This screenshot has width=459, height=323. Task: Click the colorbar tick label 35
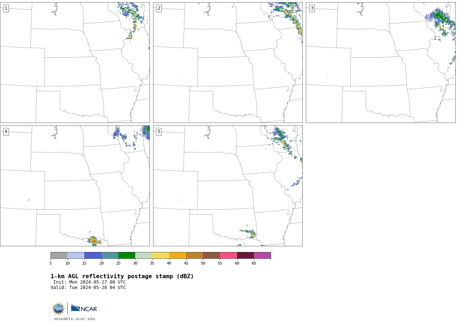point(152,263)
